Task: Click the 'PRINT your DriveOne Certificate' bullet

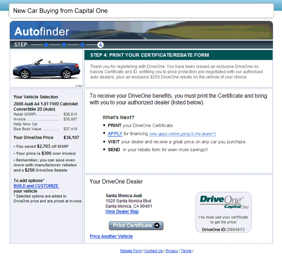Action: [141, 126]
